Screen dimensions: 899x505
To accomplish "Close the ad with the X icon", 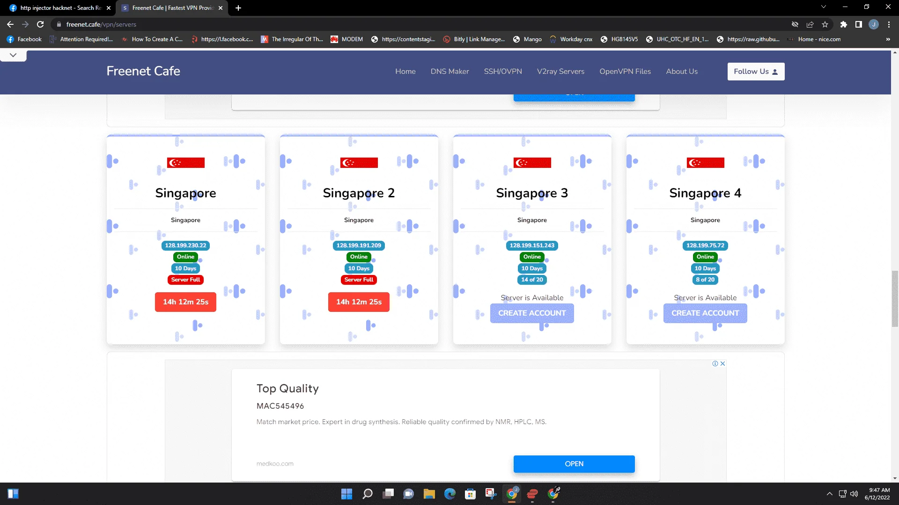I will [x=723, y=364].
